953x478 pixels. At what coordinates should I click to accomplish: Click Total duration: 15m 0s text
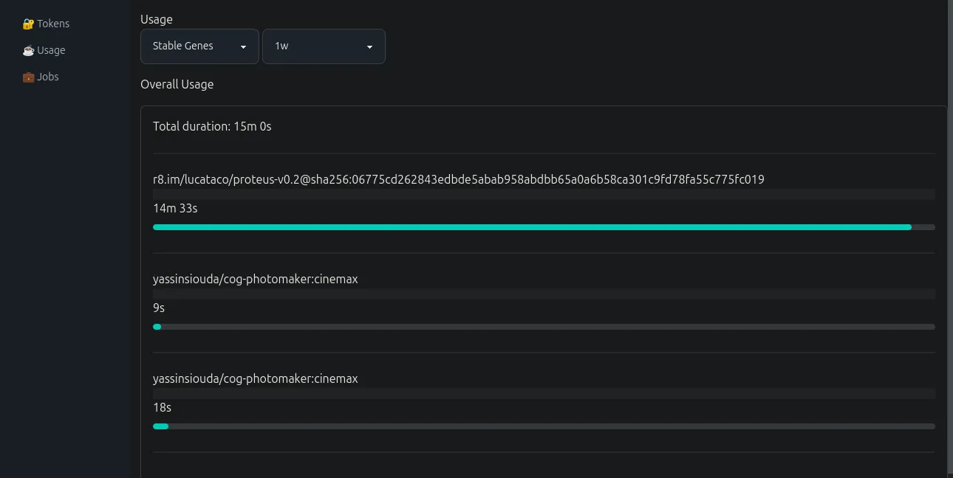(212, 126)
